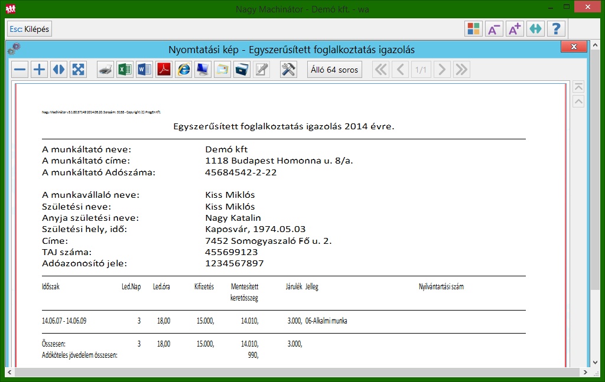Viewport: 605px width, 382px height.
Task: Export the report to Word
Action: [144, 70]
